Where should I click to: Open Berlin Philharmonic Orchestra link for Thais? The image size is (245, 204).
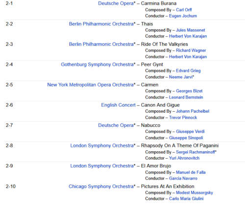click(x=101, y=24)
